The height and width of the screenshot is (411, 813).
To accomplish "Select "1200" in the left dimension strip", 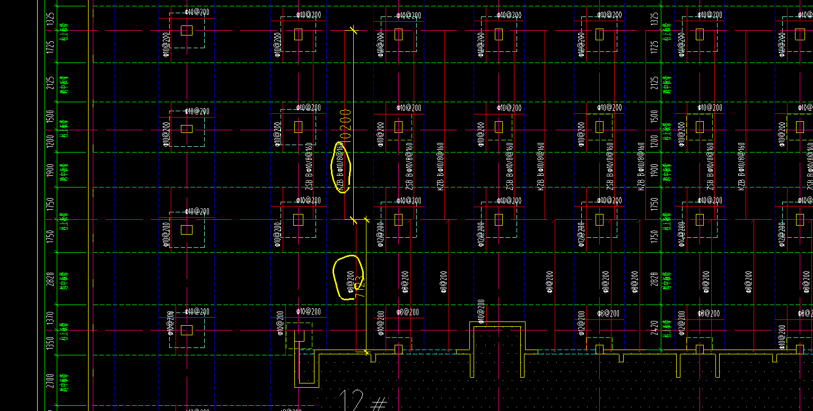I will click(x=50, y=141).
